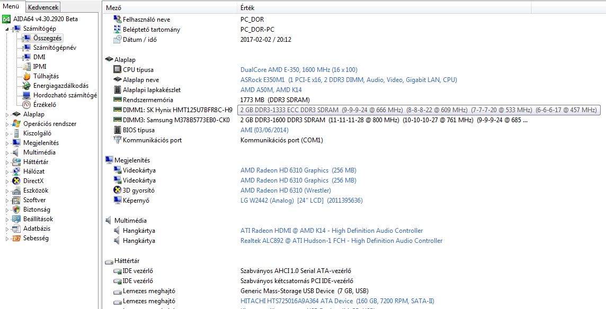
Task: Select the Számítógépnév tree item
Action: point(55,48)
